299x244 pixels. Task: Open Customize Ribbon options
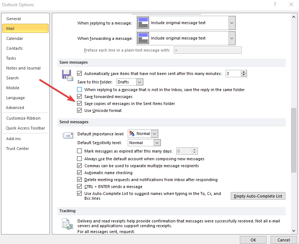(x=25, y=118)
